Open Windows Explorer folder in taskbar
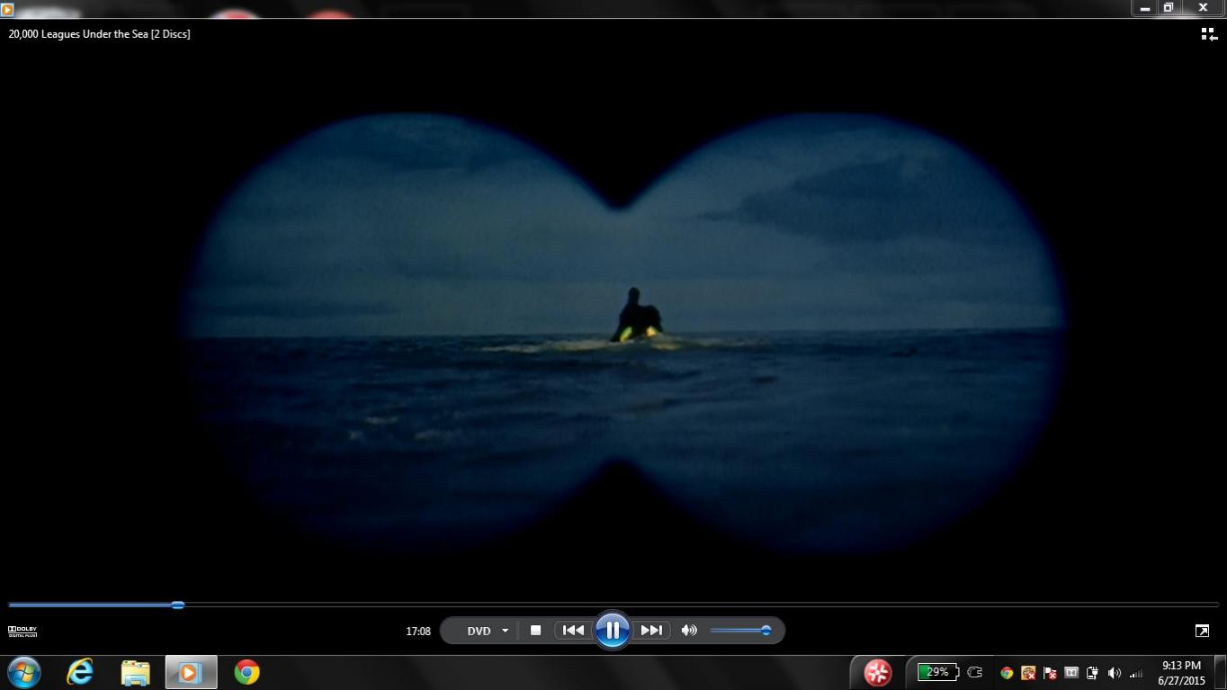Image resolution: width=1227 pixels, height=690 pixels. coord(136,672)
